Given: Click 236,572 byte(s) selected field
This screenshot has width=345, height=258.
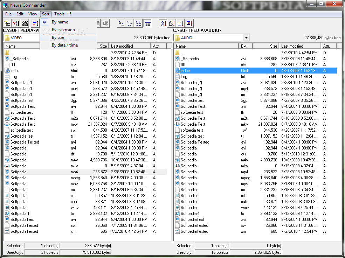Looking at the screenshot, I should [85, 246].
